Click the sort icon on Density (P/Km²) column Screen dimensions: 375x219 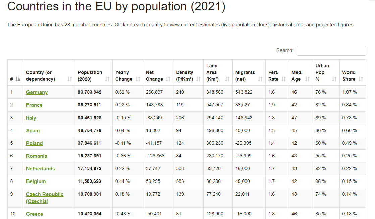(198, 79)
